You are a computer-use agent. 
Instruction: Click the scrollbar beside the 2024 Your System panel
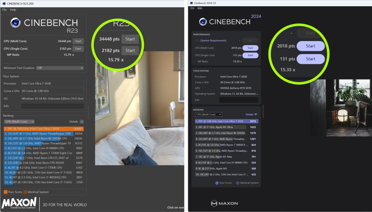pyautogui.click(x=263, y=111)
